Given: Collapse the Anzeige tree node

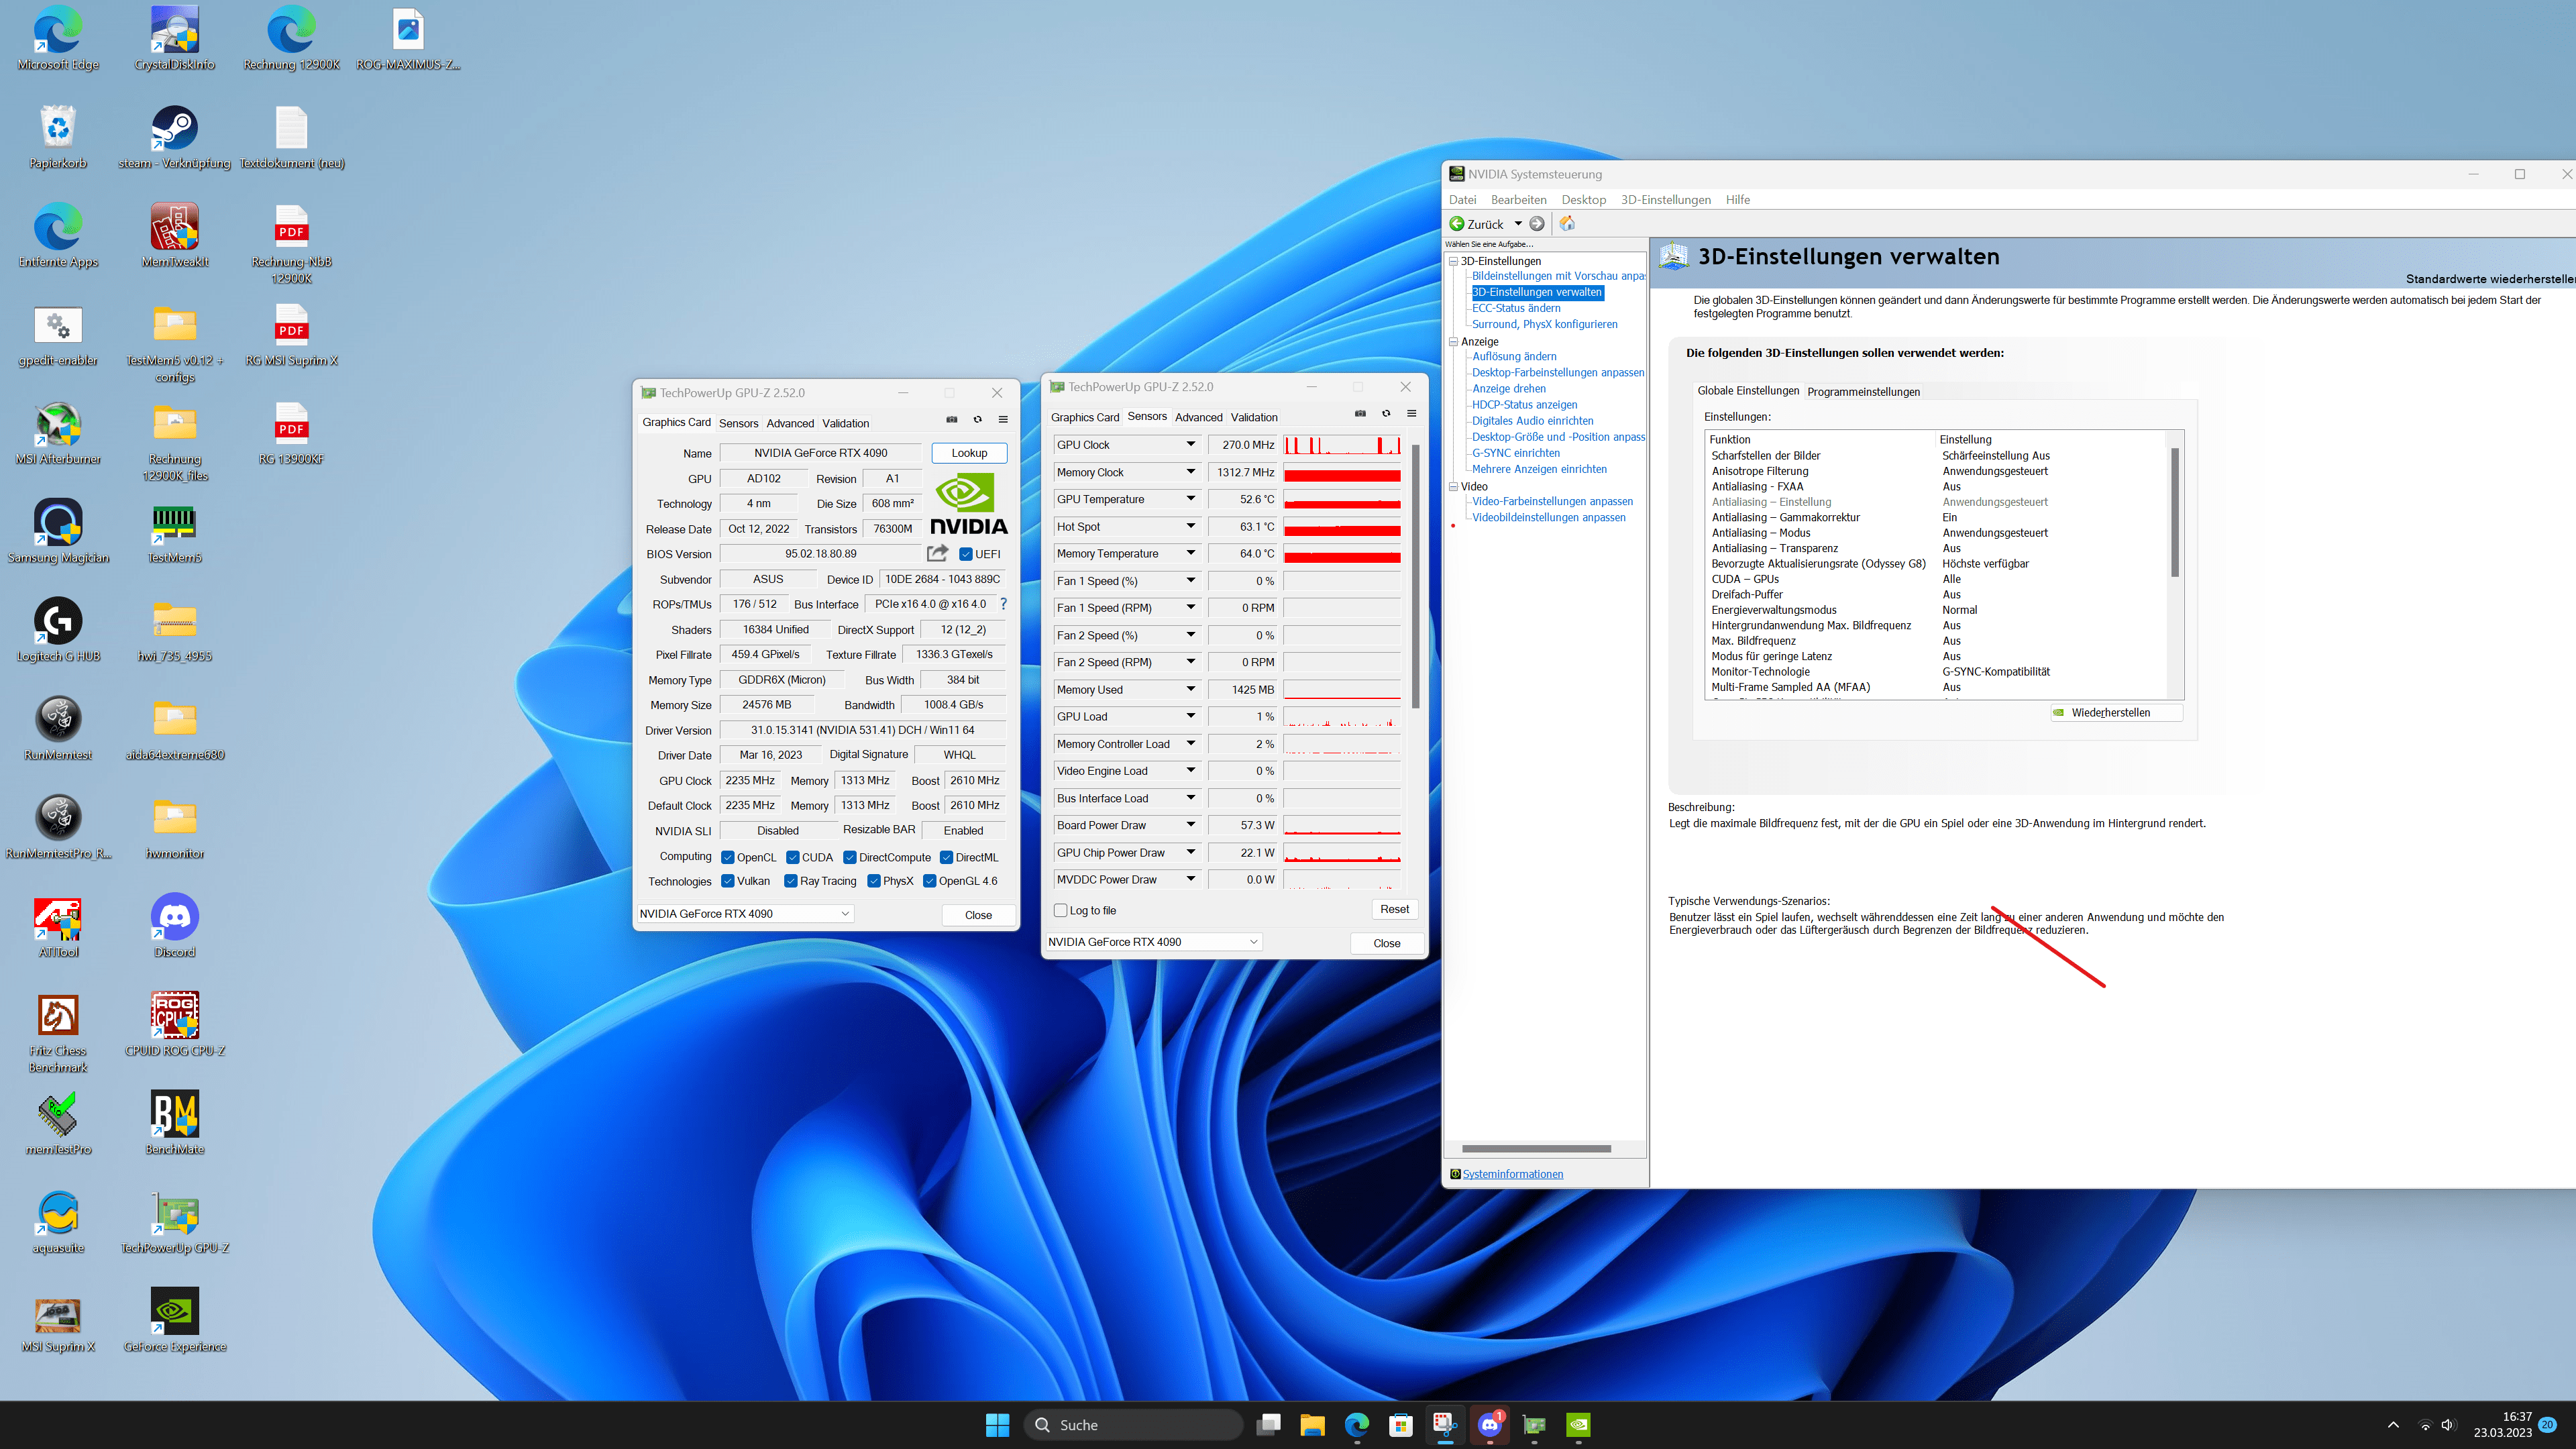Looking at the screenshot, I should [x=1453, y=342].
